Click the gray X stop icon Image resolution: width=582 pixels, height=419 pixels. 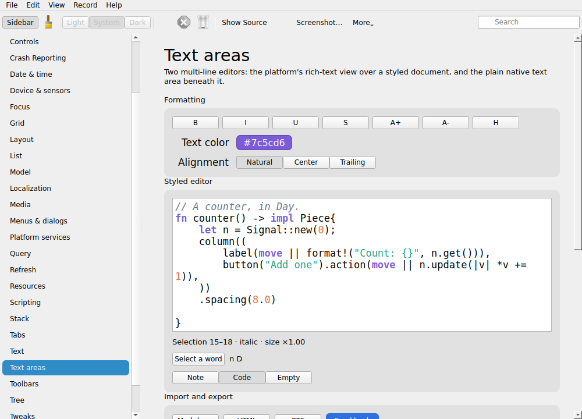(x=184, y=22)
